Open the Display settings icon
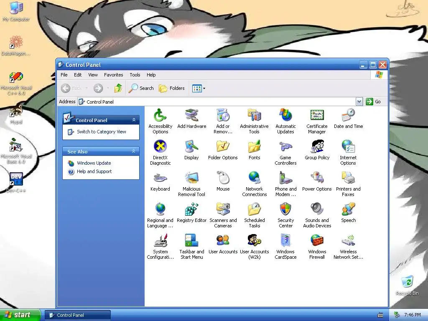Image resolution: width=428 pixels, height=321 pixels. 191,147
